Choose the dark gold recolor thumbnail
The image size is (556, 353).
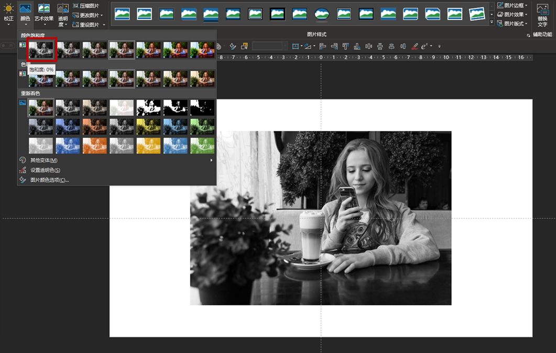coord(149,127)
